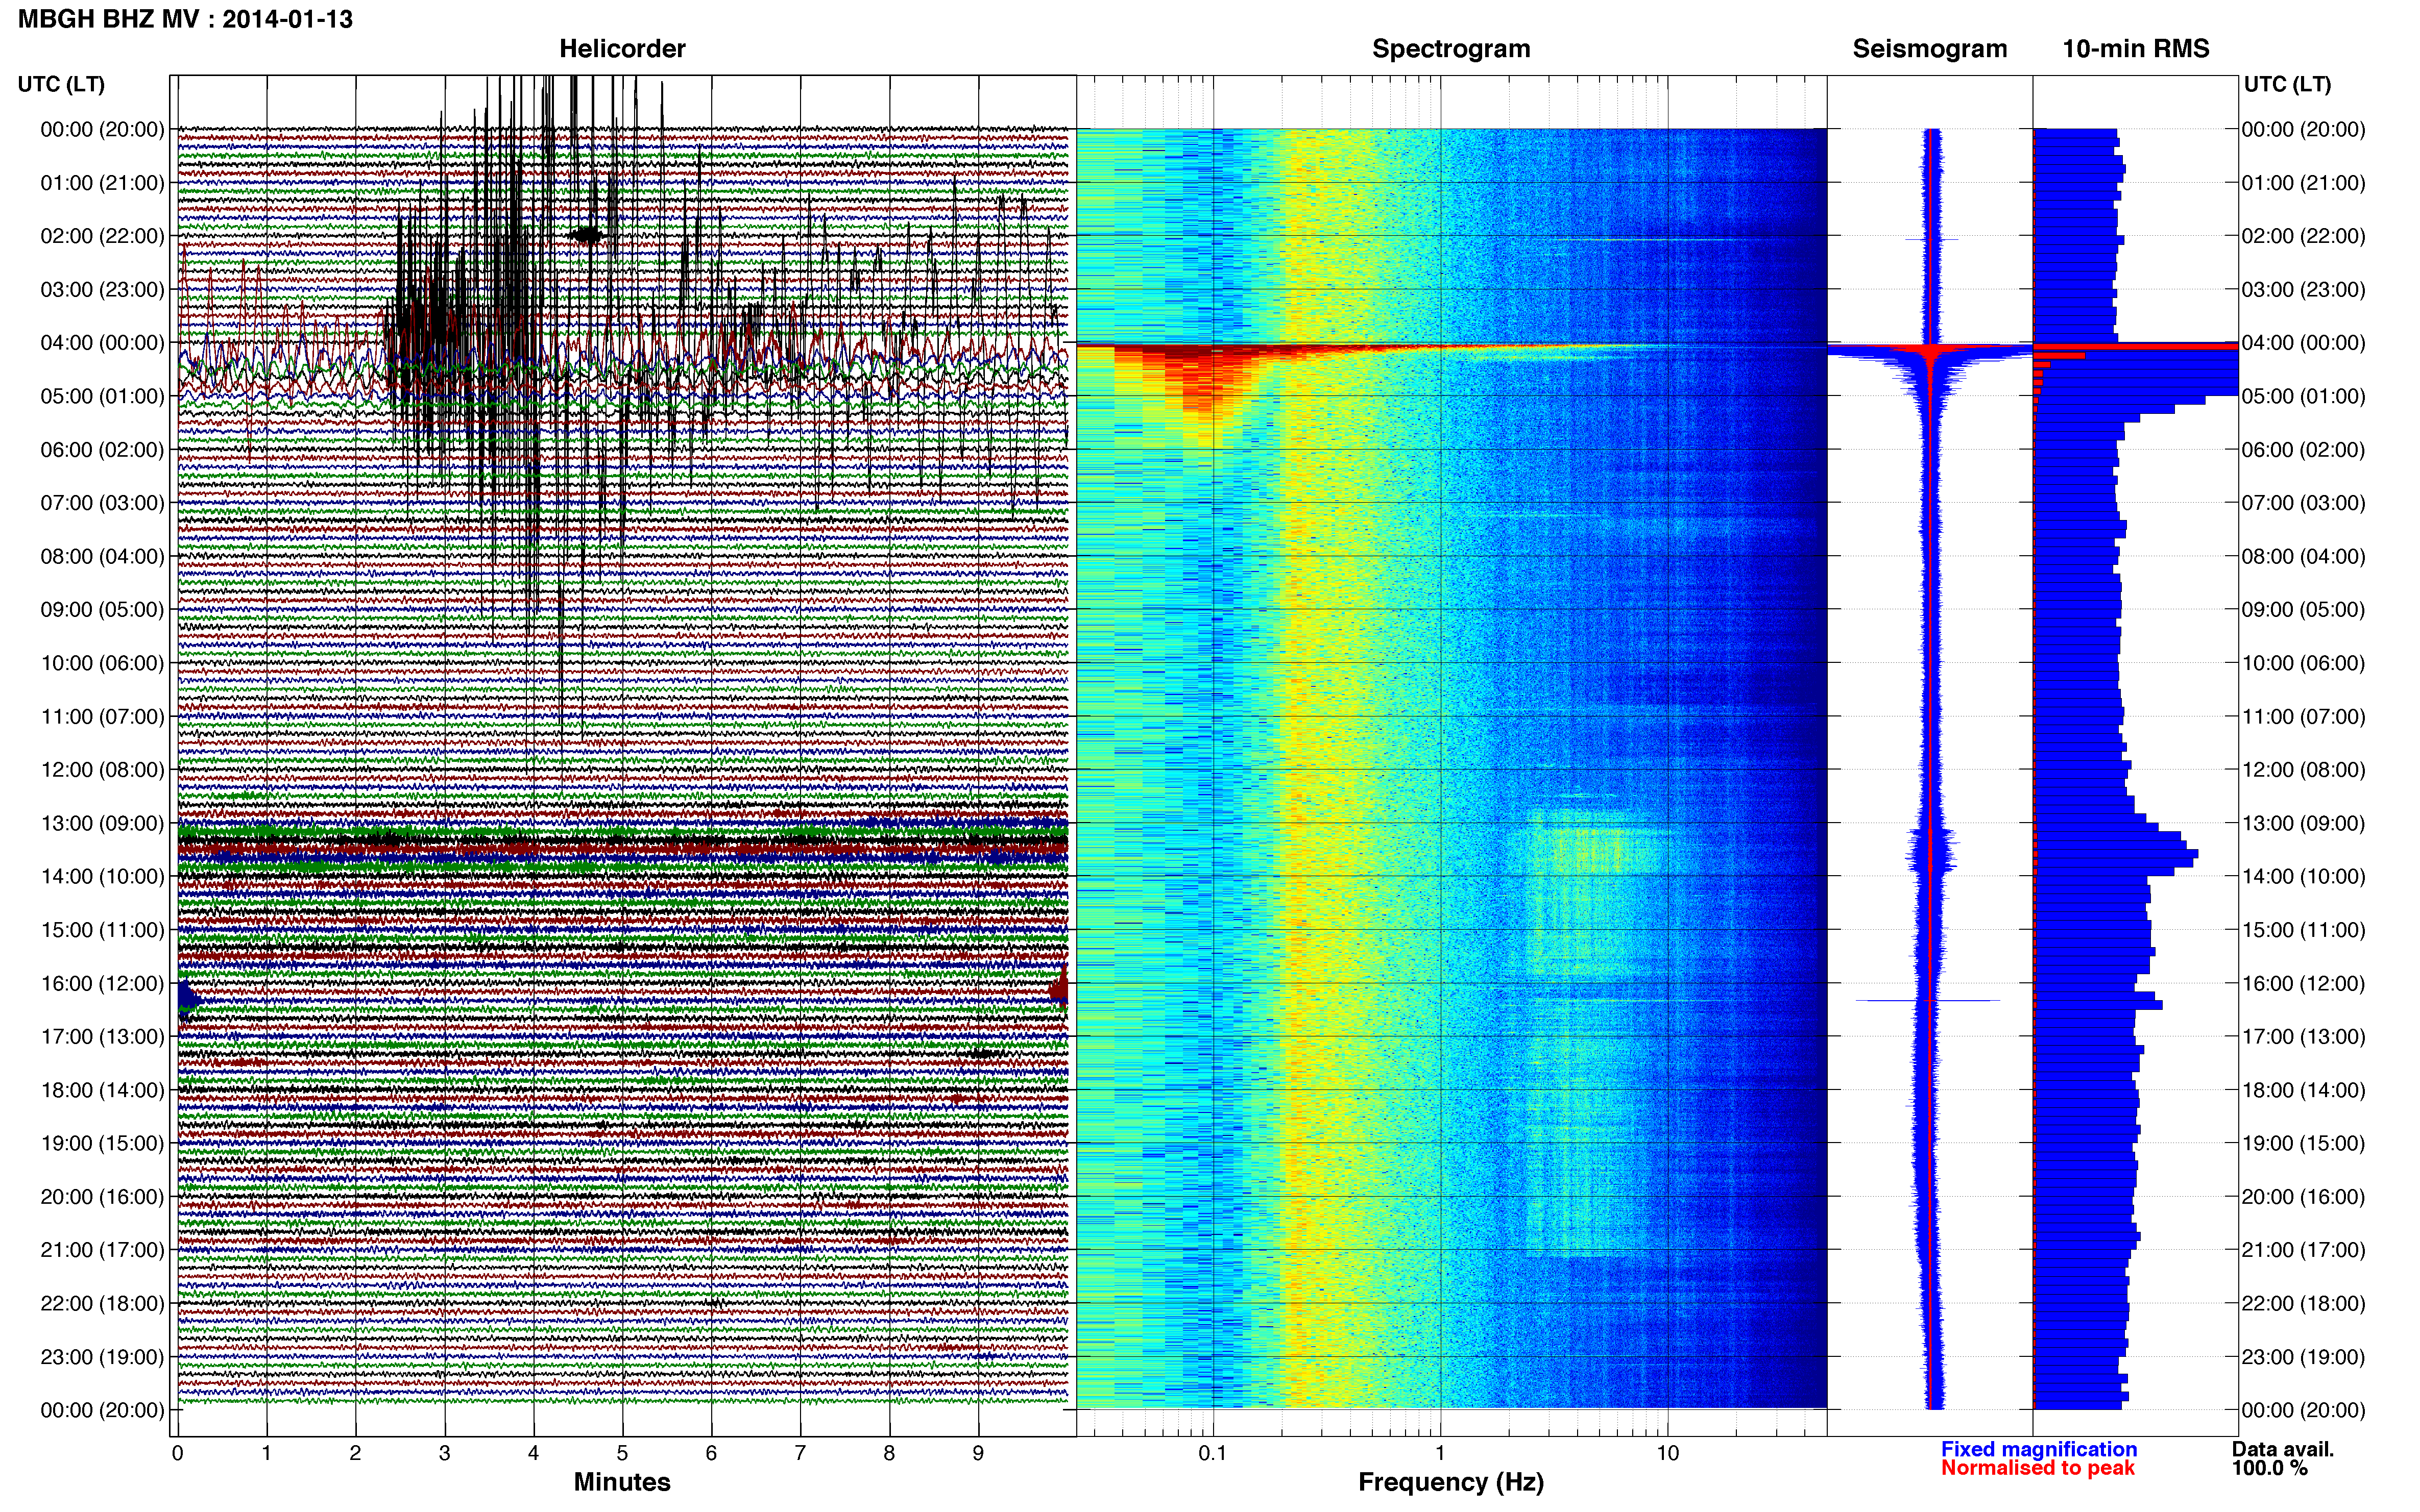Click the '10-min RMS' panel heading
This screenshot has width=2420, height=1512.
pyautogui.click(x=2136, y=49)
